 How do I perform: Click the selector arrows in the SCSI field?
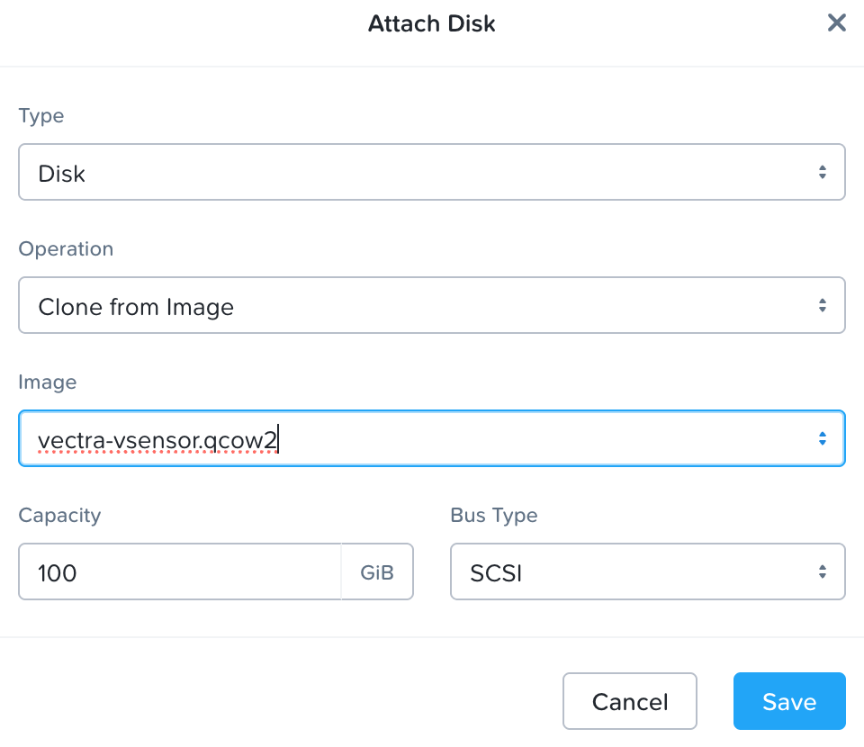click(x=822, y=572)
